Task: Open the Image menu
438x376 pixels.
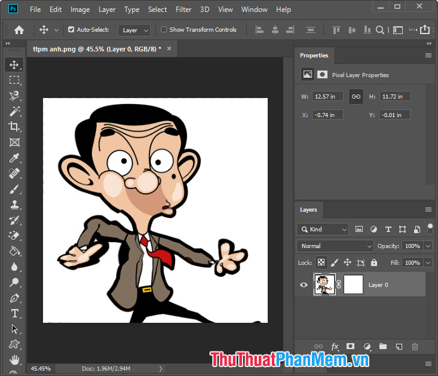Action: coord(80,10)
